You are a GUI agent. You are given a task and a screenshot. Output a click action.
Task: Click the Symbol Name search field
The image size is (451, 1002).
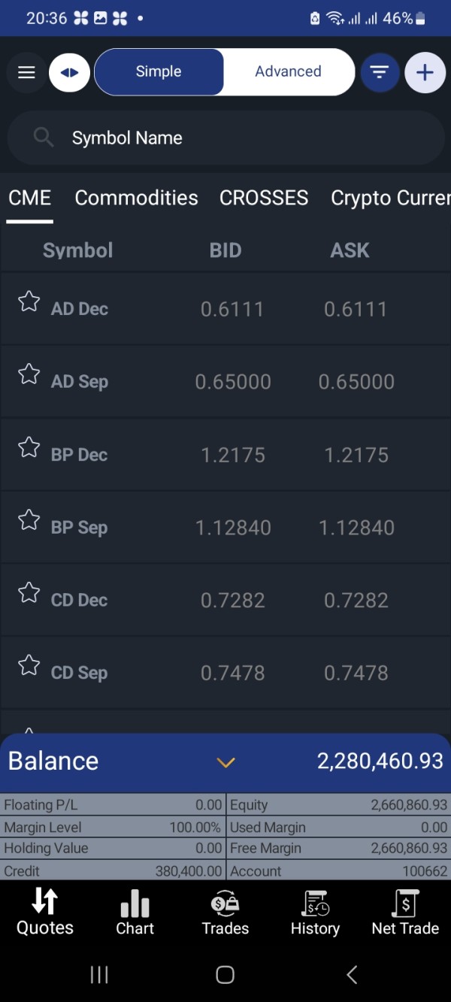pos(225,138)
